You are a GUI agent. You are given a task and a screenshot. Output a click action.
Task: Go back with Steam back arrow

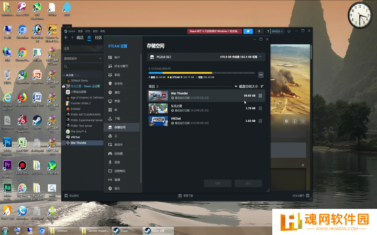(x=66, y=38)
